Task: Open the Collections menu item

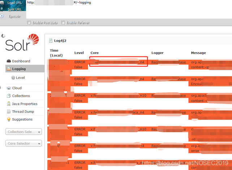Action: (x=21, y=96)
